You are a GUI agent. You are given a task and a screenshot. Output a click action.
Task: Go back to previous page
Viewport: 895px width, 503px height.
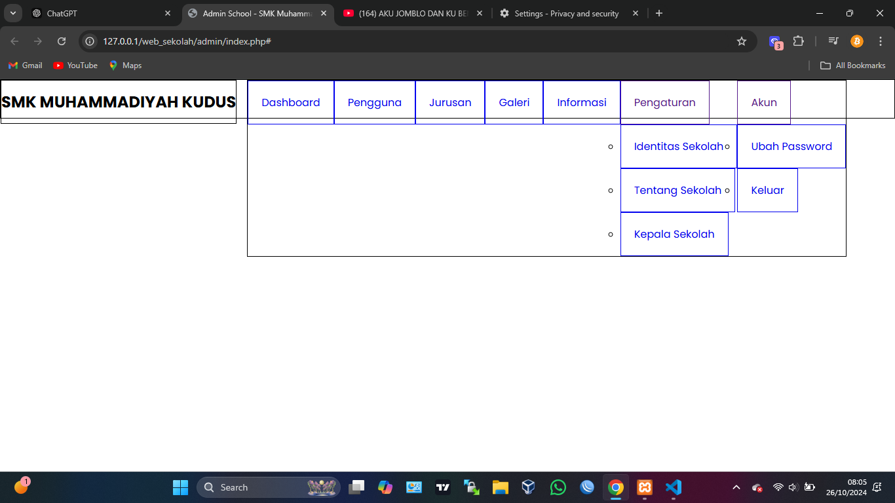pos(14,41)
